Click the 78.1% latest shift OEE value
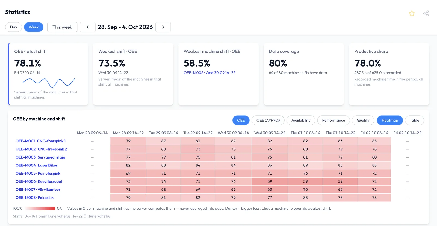This screenshot has height=226, width=437. (28, 63)
